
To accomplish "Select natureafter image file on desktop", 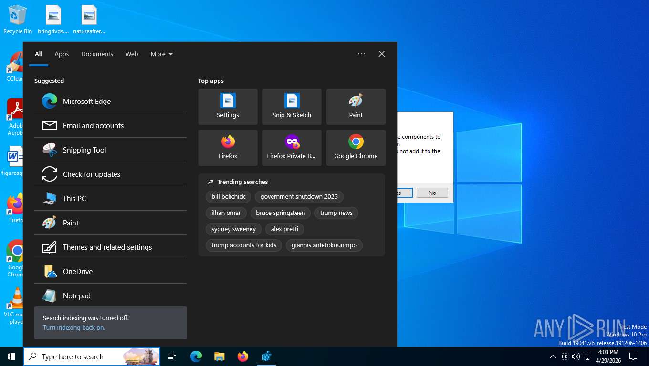I will click(89, 20).
